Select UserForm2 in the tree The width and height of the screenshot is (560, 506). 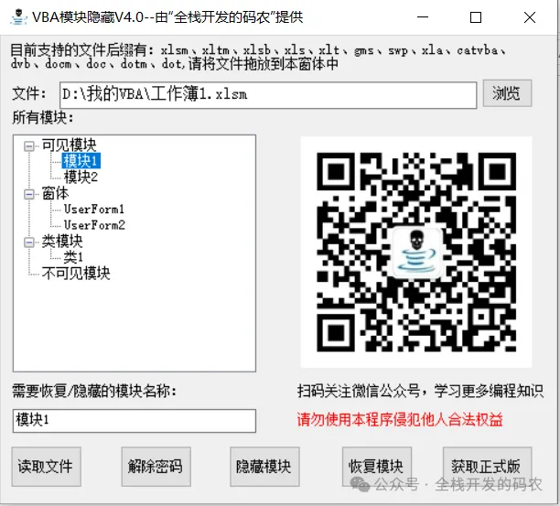pyautogui.click(x=94, y=225)
